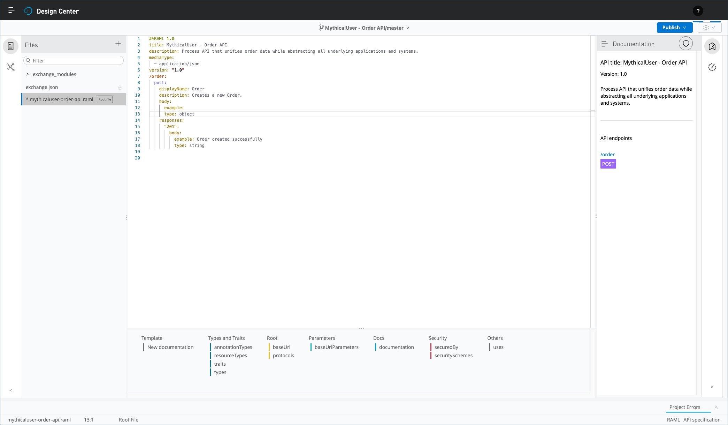Open the Project Errors tab
728x425 pixels.
(685, 407)
